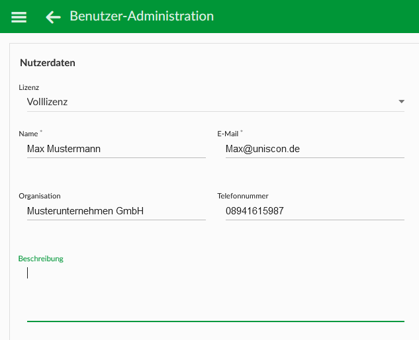419x340 pixels.
Task: Select the Organisation field label
Action: (40, 196)
